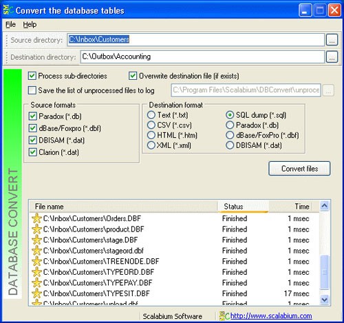Image resolution: width=344 pixels, height=323 pixels.
Task: Uncheck DBISAM (*.dat) source format
Action: pyautogui.click(x=33, y=140)
